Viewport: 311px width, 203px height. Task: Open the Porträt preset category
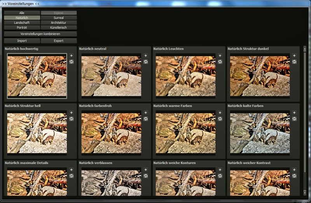click(x=22, y=28)
